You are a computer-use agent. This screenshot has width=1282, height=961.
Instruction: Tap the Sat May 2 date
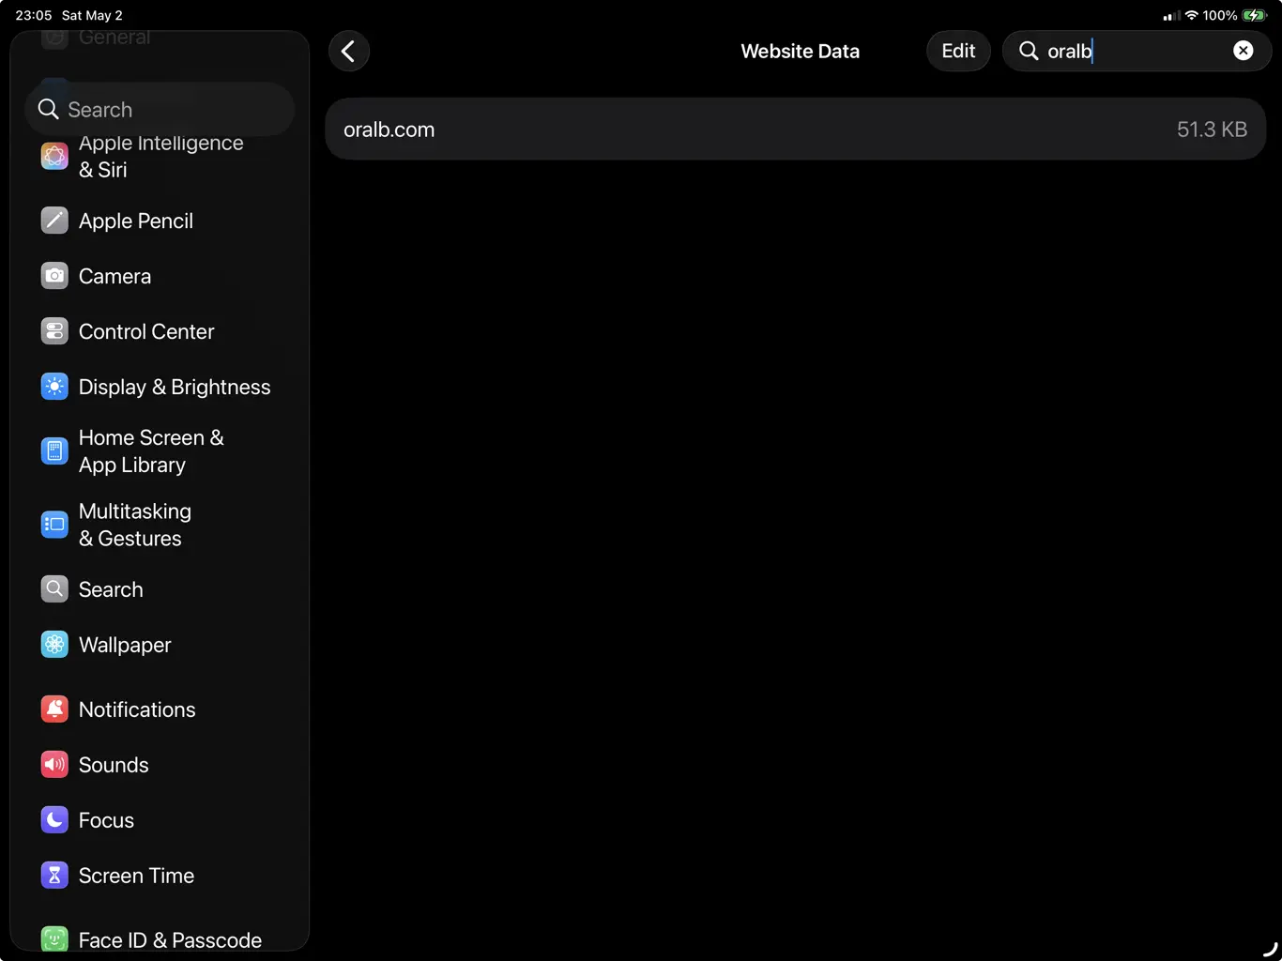pyautogui.click(x=92, y=15)
